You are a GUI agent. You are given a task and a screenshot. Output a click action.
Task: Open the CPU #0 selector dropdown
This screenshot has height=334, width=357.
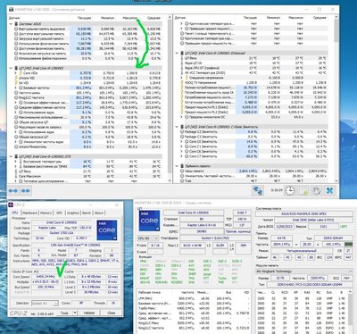tap(148, 238)
